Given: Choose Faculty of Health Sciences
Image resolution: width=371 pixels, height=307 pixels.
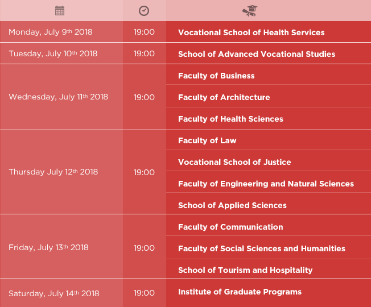Looking at the screenshot, I should pos(230,119).
